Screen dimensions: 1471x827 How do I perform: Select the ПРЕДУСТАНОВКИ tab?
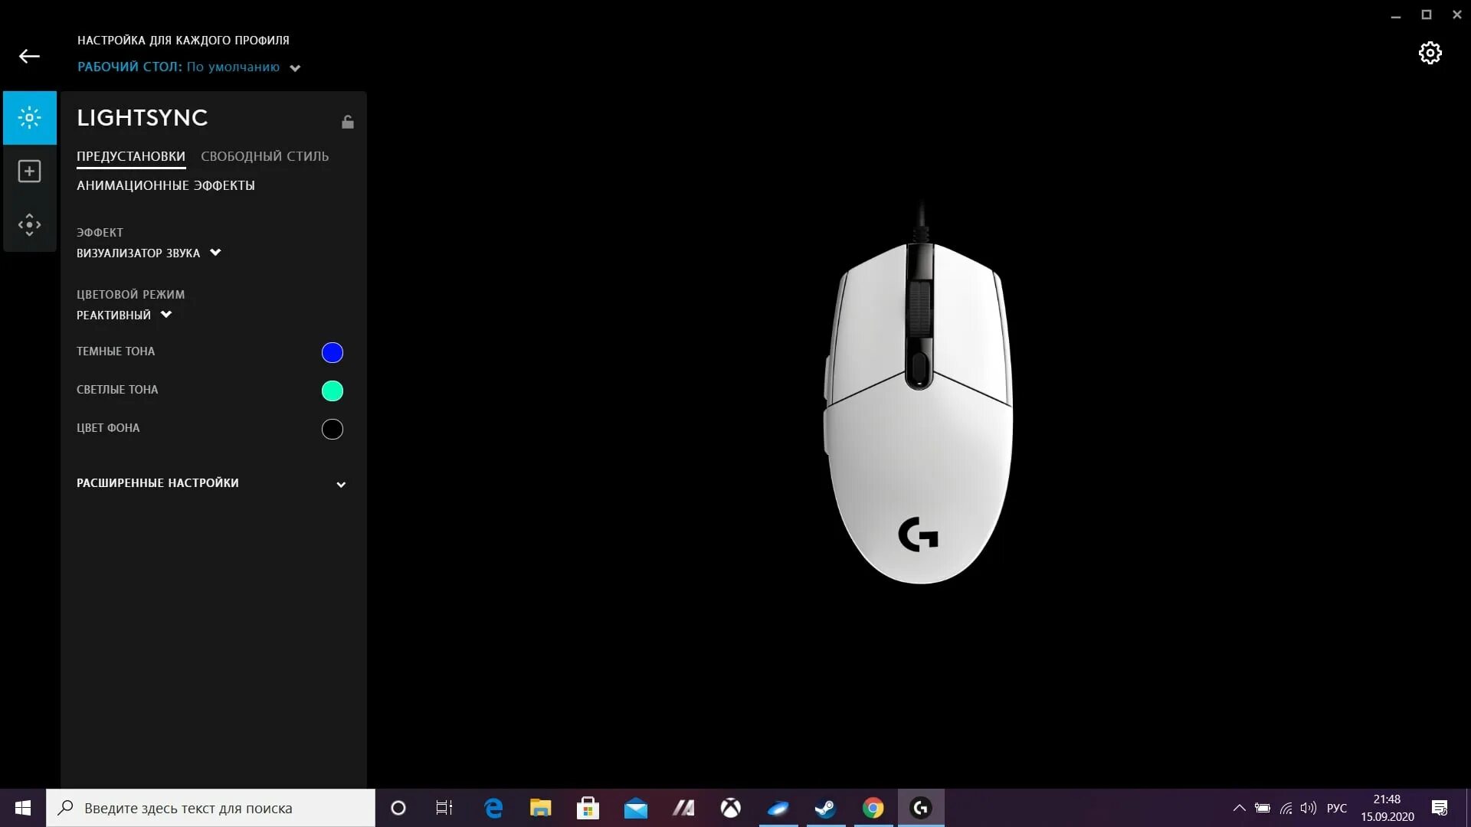(x=131, y=156)
